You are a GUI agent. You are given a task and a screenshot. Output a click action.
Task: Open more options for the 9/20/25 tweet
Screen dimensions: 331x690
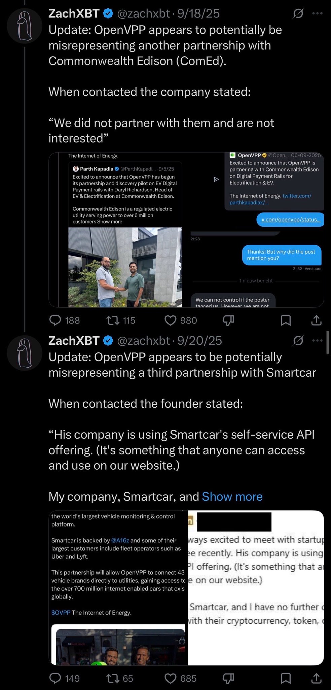pyautogui.click(x=317, y=341)
